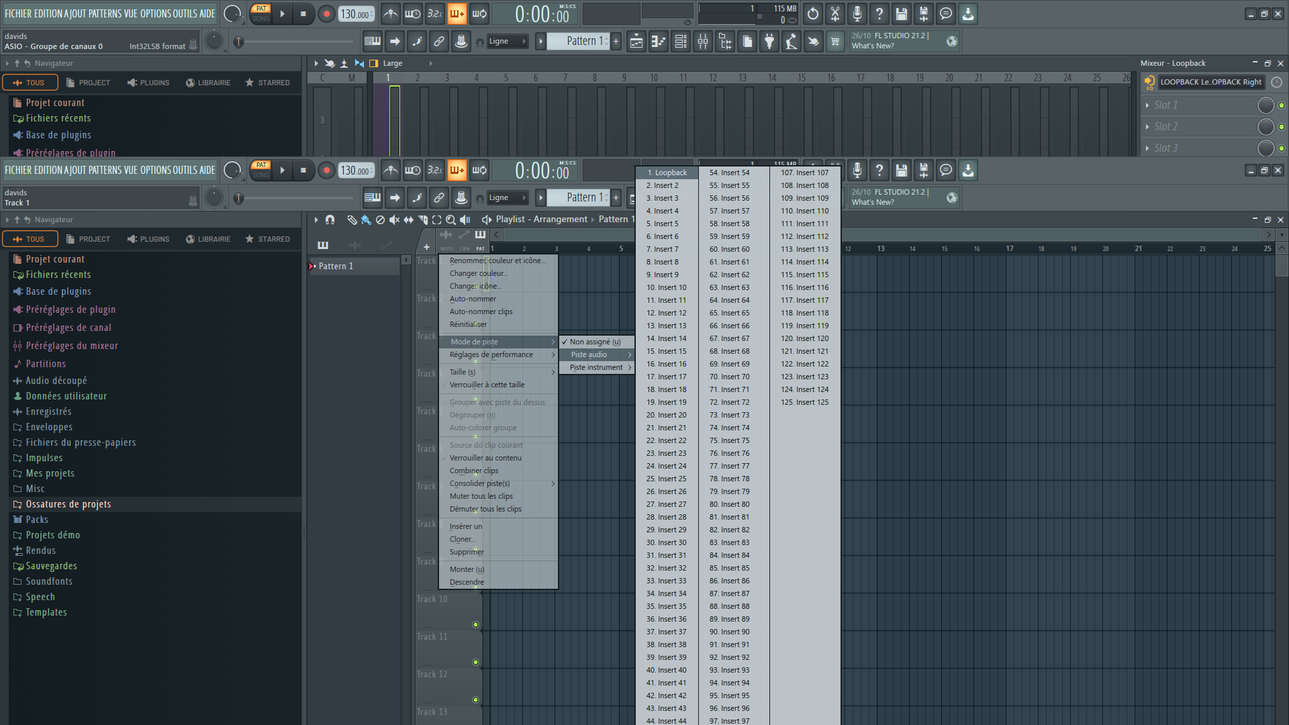1289x725 pixels.
Task: Expand mixer Slot 2 arrow
Action: pyautogui.click(x=1147, y=127)
